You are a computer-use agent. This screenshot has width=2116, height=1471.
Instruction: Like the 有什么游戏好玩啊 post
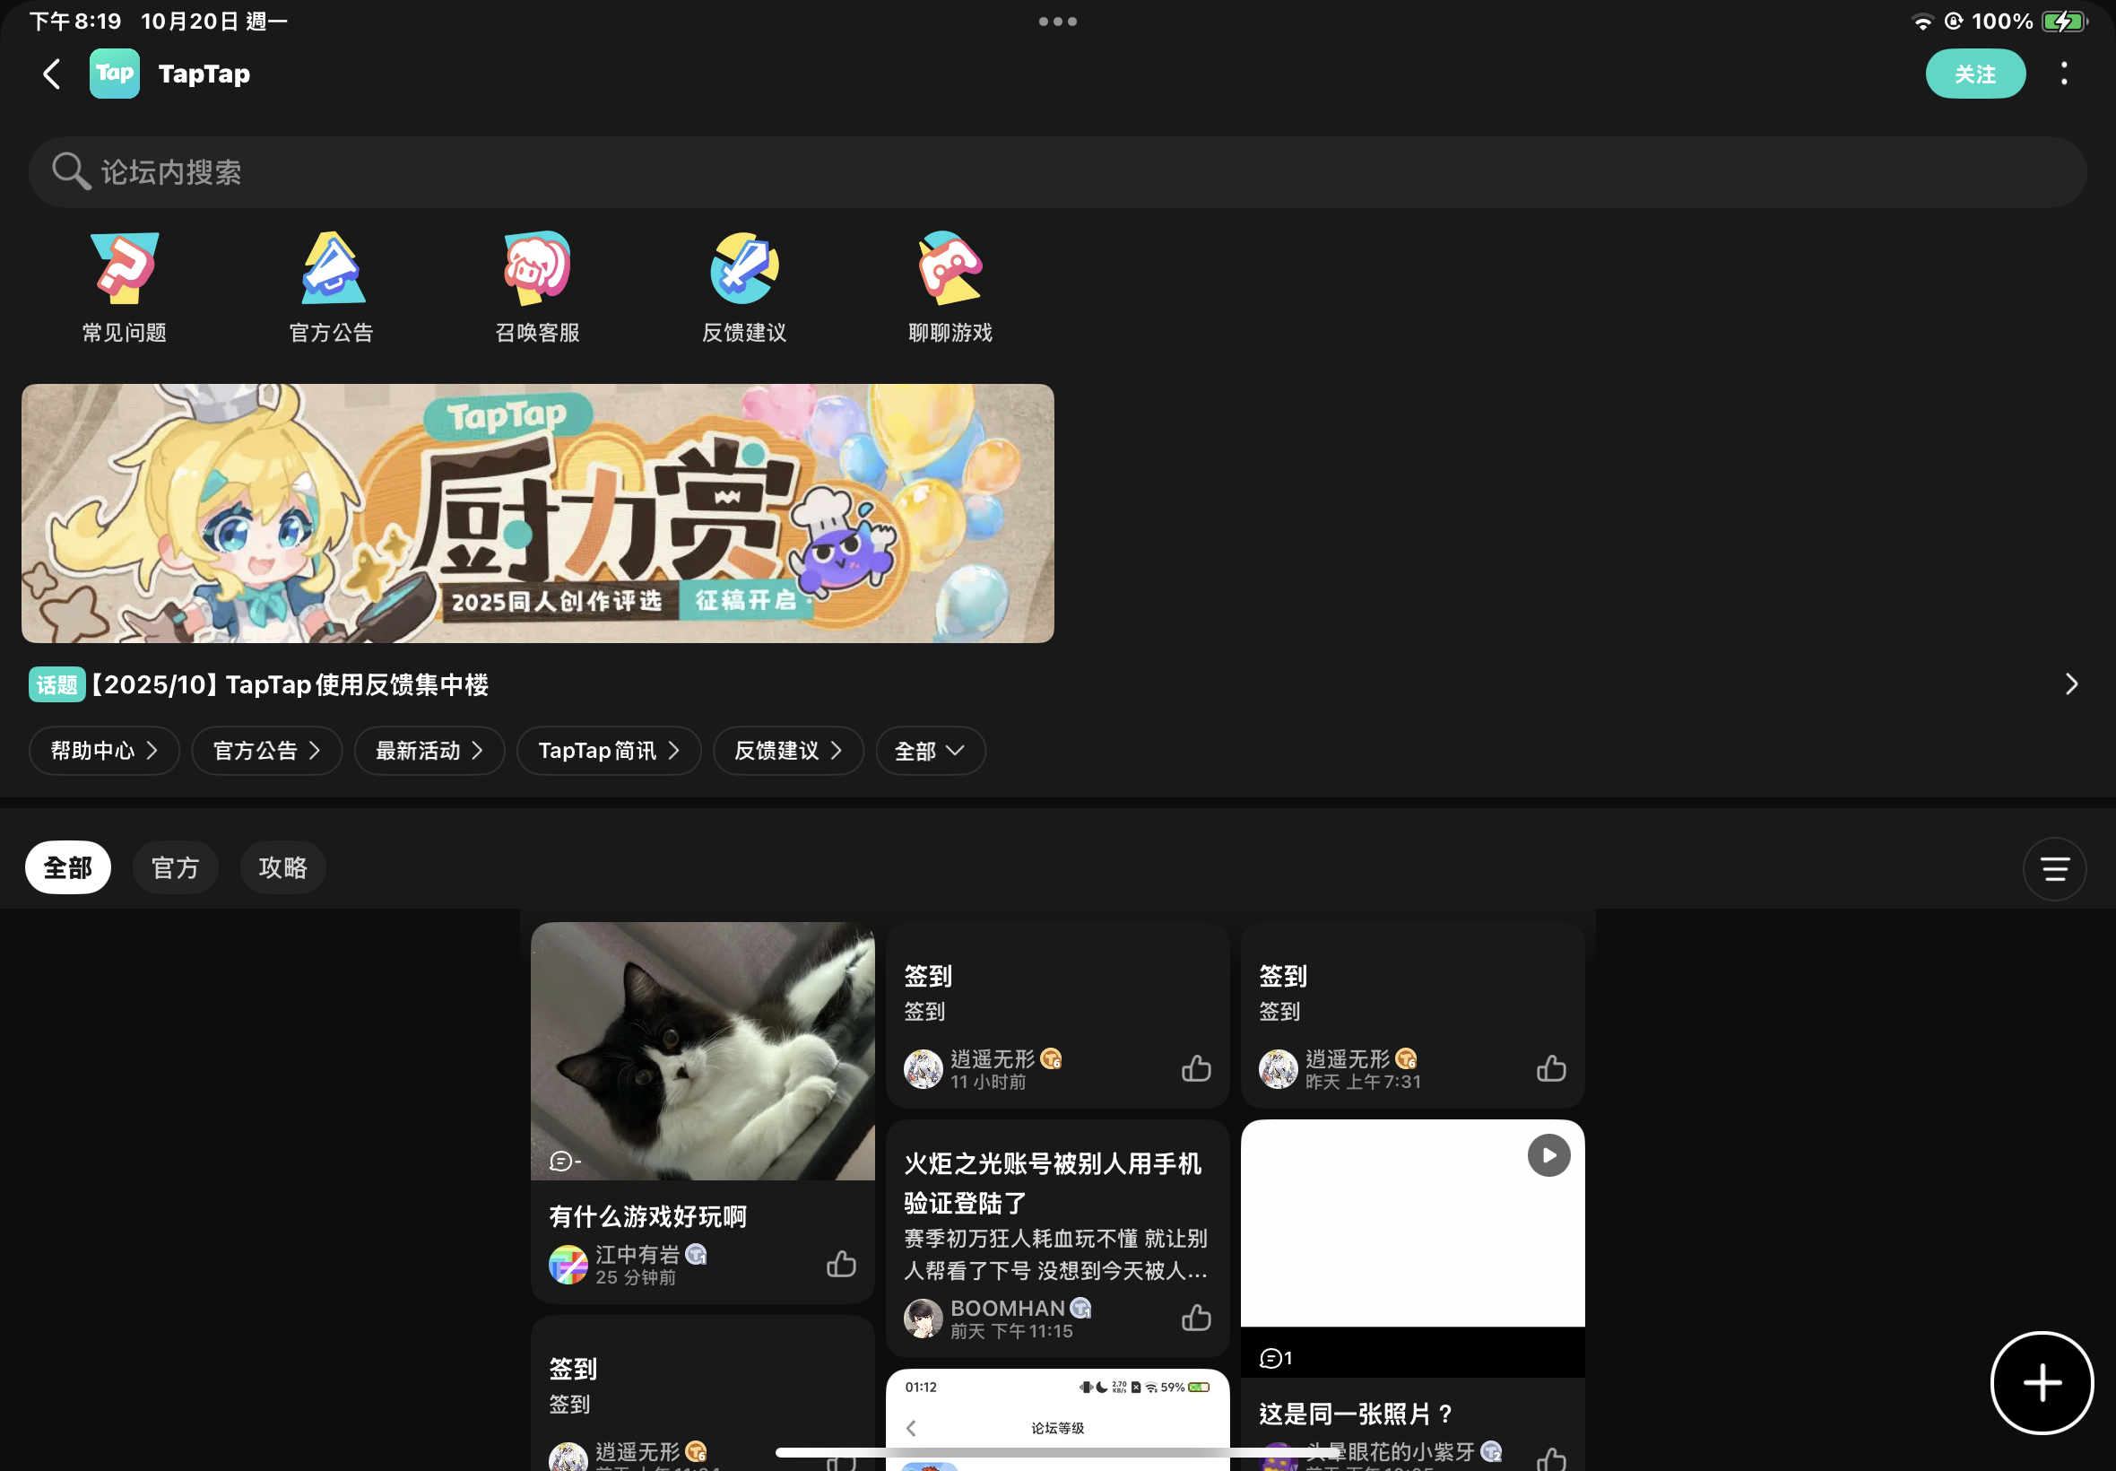coord(840,1264)
